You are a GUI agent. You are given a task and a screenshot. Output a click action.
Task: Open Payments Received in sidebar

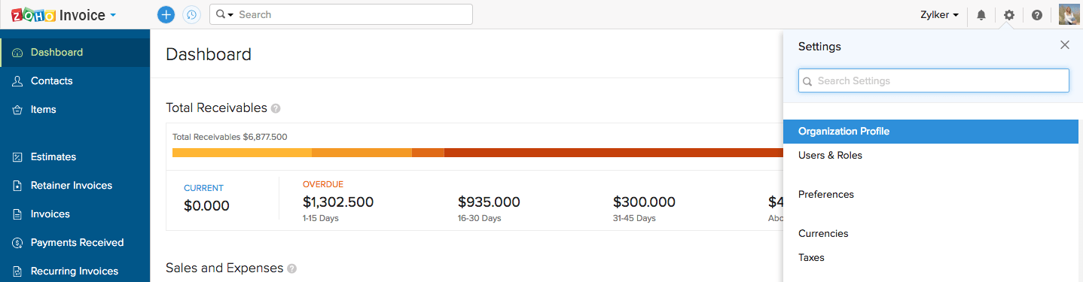click(75, 243)
